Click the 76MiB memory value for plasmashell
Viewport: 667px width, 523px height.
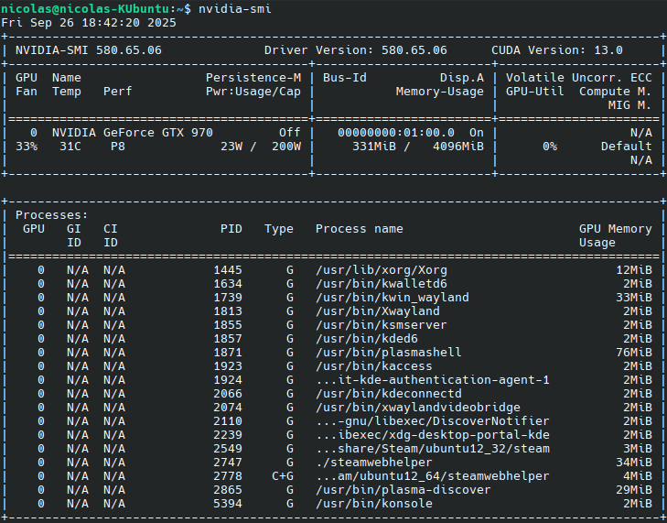633,353
